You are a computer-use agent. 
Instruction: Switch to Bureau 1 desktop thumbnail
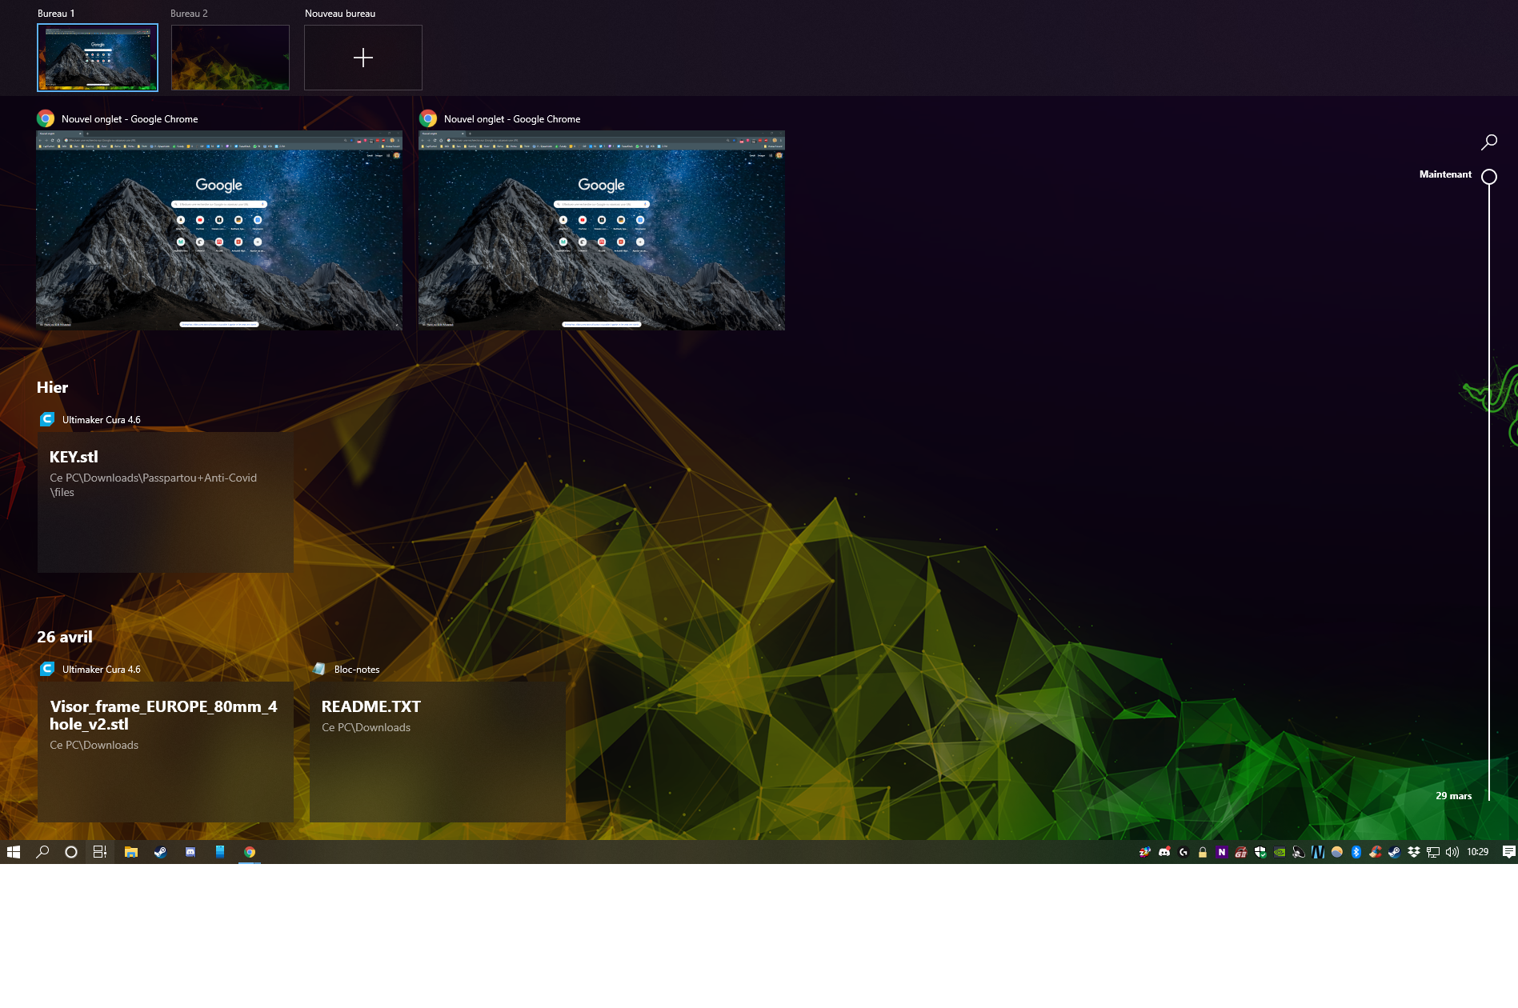coord(98,58)
